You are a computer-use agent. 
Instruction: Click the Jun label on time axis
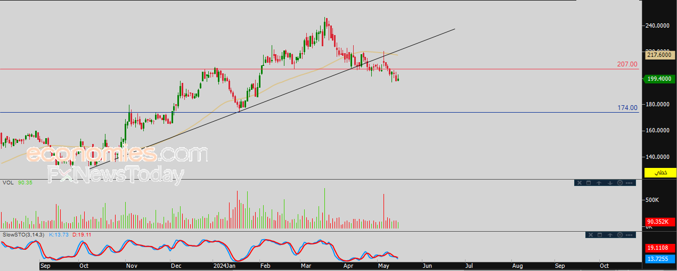426,265
